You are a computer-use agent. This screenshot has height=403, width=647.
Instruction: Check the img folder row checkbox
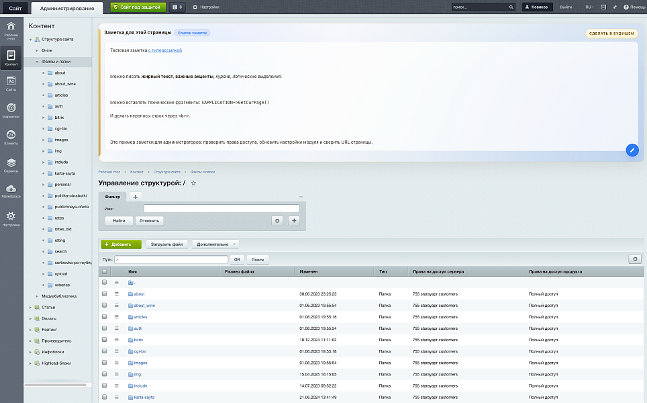(105, 373)
